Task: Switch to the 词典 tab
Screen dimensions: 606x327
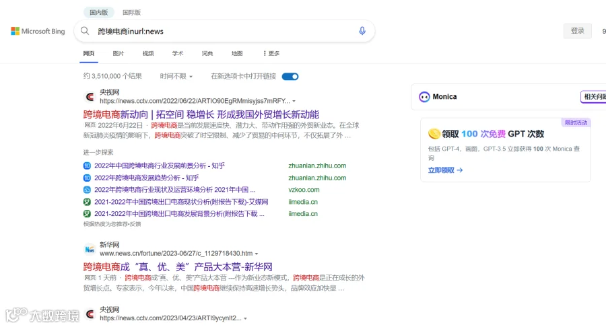Action: tap(207, 53)
